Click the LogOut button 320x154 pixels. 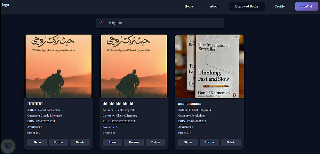pyautogui.click(x=307, y=6)
